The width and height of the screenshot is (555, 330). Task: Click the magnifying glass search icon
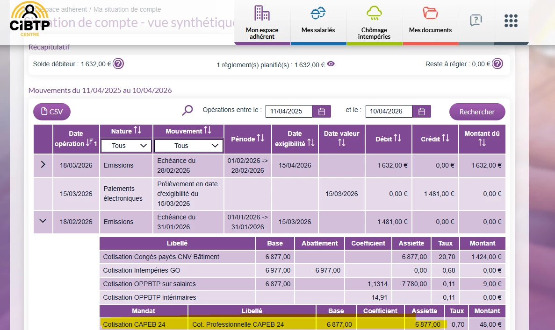[187, 110]
